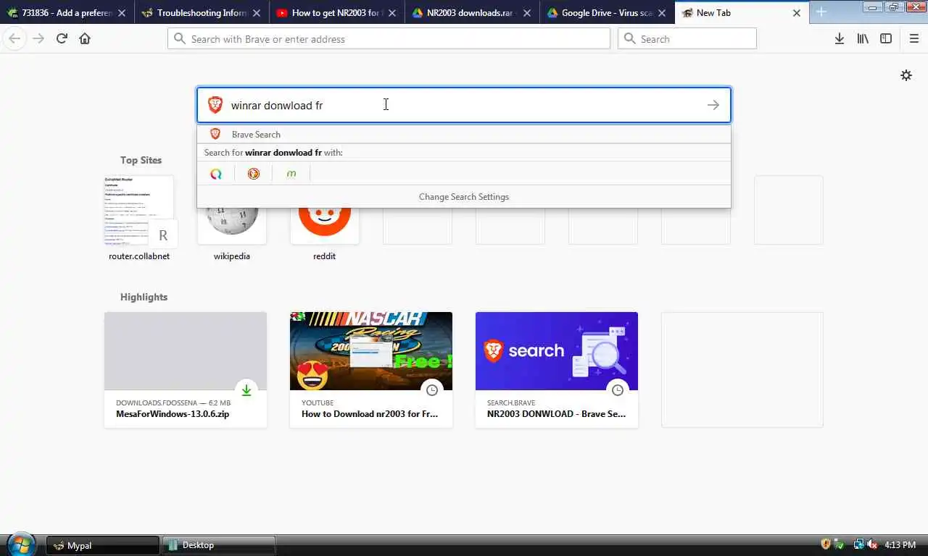Focus the toolbar Search box
Screen dimensions: 928x556
[x=687, y=39]
